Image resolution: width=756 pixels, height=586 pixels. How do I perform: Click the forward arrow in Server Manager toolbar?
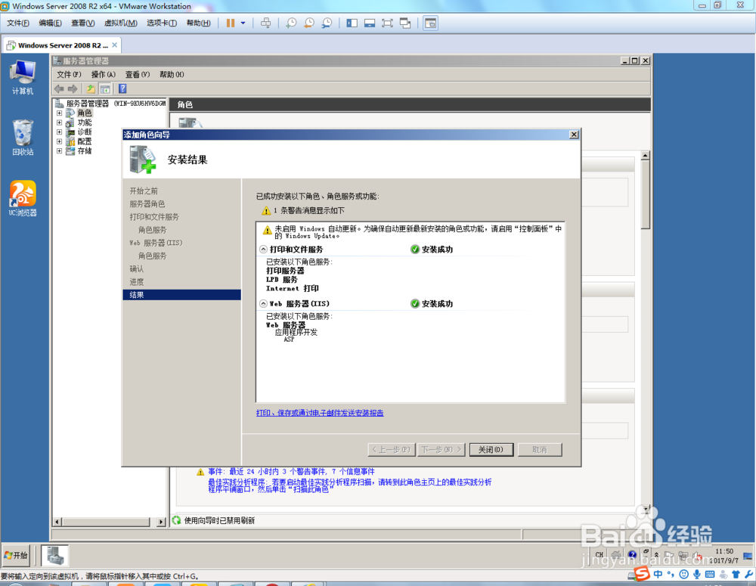coord(73,88)
